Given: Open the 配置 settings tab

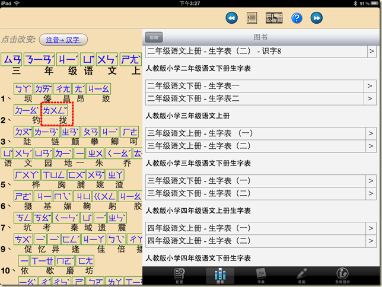Looking at the screenshot, I should 180,276.
